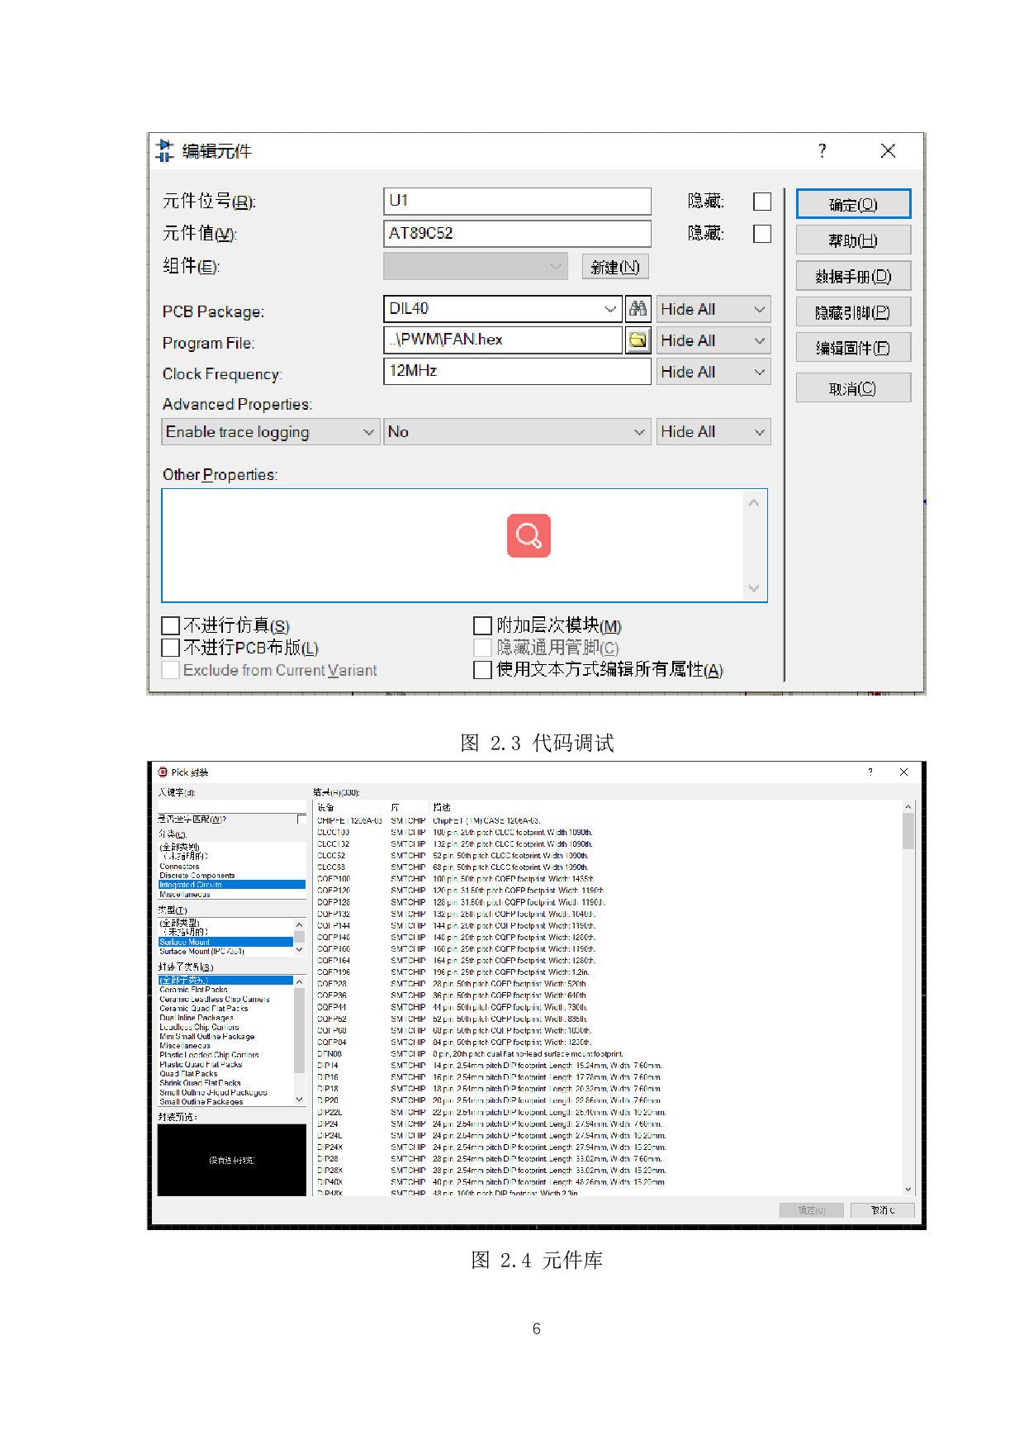Select the DFN08 package row

pyautogui.click(x=609, y=1054)
